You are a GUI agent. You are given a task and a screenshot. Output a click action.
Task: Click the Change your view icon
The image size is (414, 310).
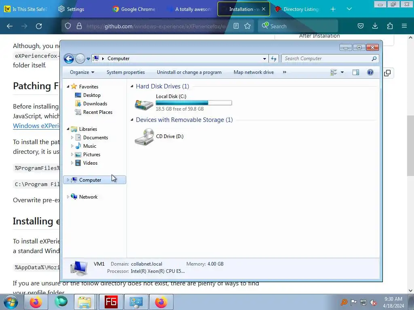tap(334, 72)
